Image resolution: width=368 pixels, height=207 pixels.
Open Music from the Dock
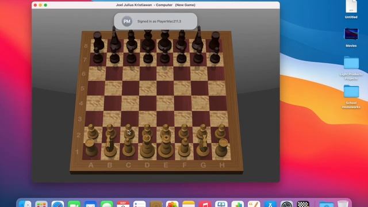(205, 204)
